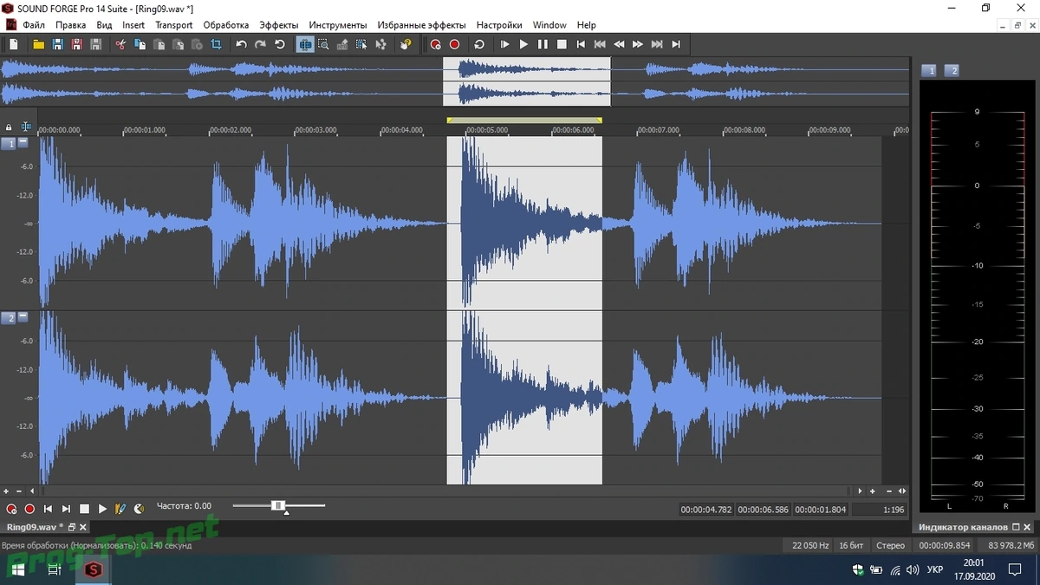Stop playback in the bottom transport bar
This screenshot has height=585, width=1040.
[x=84, y=509]
